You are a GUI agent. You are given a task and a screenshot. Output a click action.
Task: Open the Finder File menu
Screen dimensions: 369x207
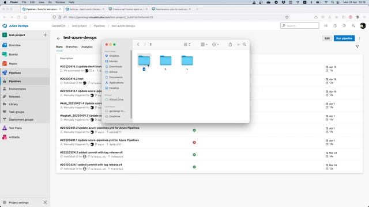pyautogui.click(x=24, y=2)
